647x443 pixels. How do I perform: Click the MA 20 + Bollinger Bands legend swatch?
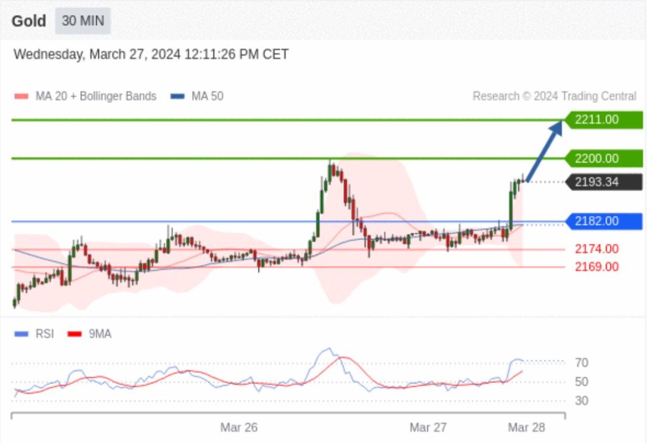(x=21, y=96)
